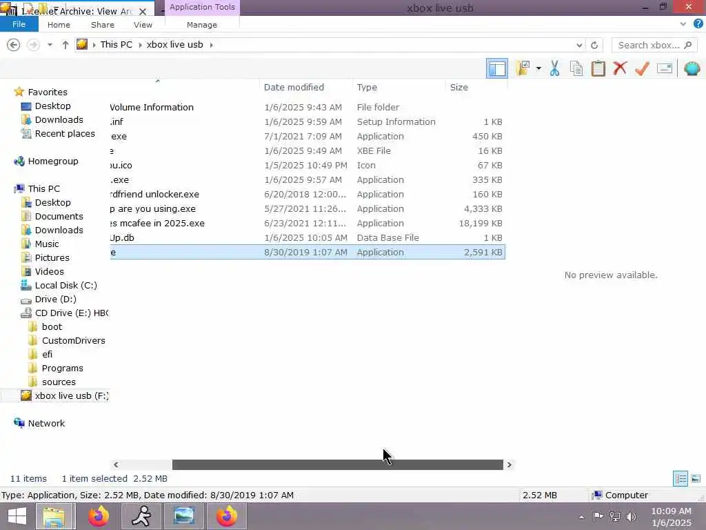Cut the selected file with scissors icon
Screen dimensions: 706x530
point(555,68)
